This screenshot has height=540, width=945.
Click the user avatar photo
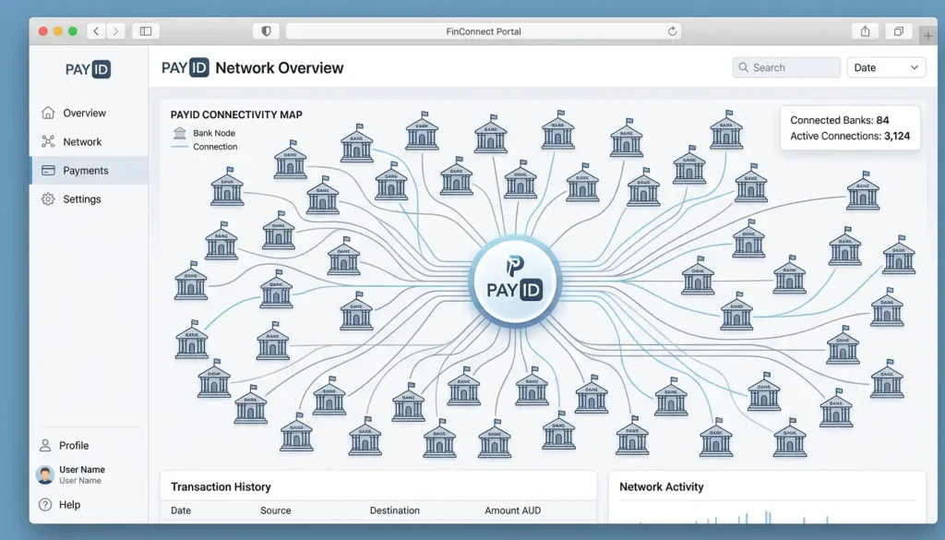click(x=45, y=474)
